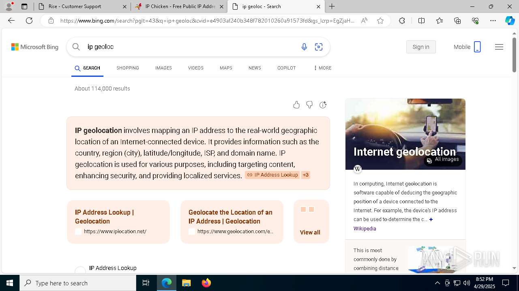Screen dimensions: 519x291
Task: Click View all sources card
Action: click(311, 222)
